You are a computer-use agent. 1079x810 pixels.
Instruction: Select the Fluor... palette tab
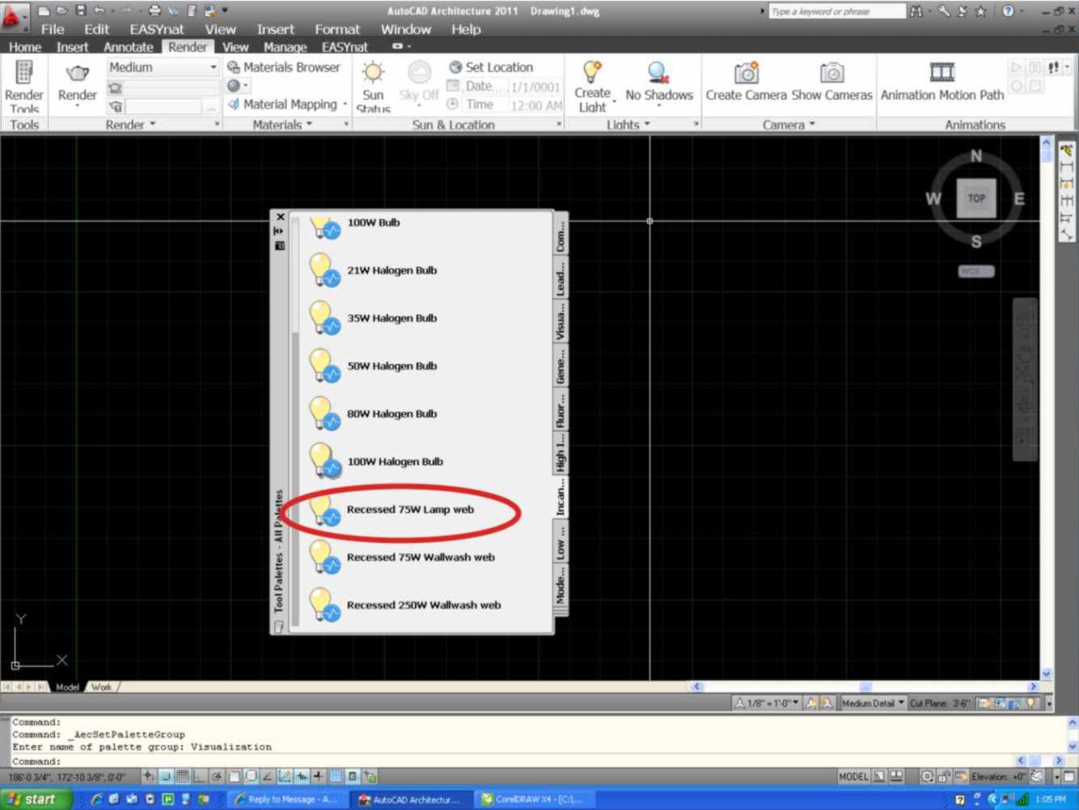[x=560, y=409]
